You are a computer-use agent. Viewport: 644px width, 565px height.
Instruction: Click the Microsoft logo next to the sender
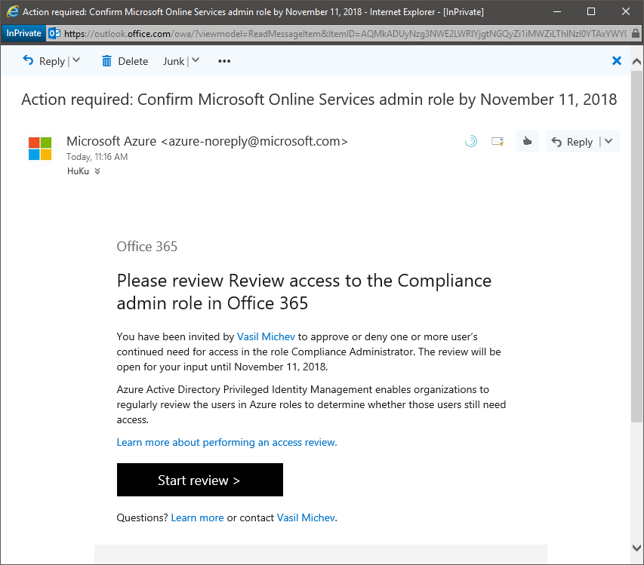pyautogui.click(x=39, y=149)
